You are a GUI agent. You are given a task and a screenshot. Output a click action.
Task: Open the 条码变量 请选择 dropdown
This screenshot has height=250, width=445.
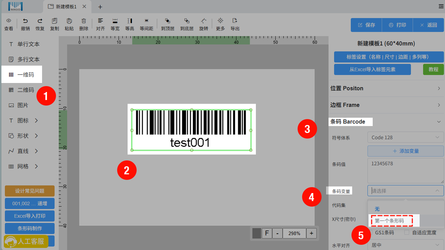pyautogui.click(x=406, y=191)
